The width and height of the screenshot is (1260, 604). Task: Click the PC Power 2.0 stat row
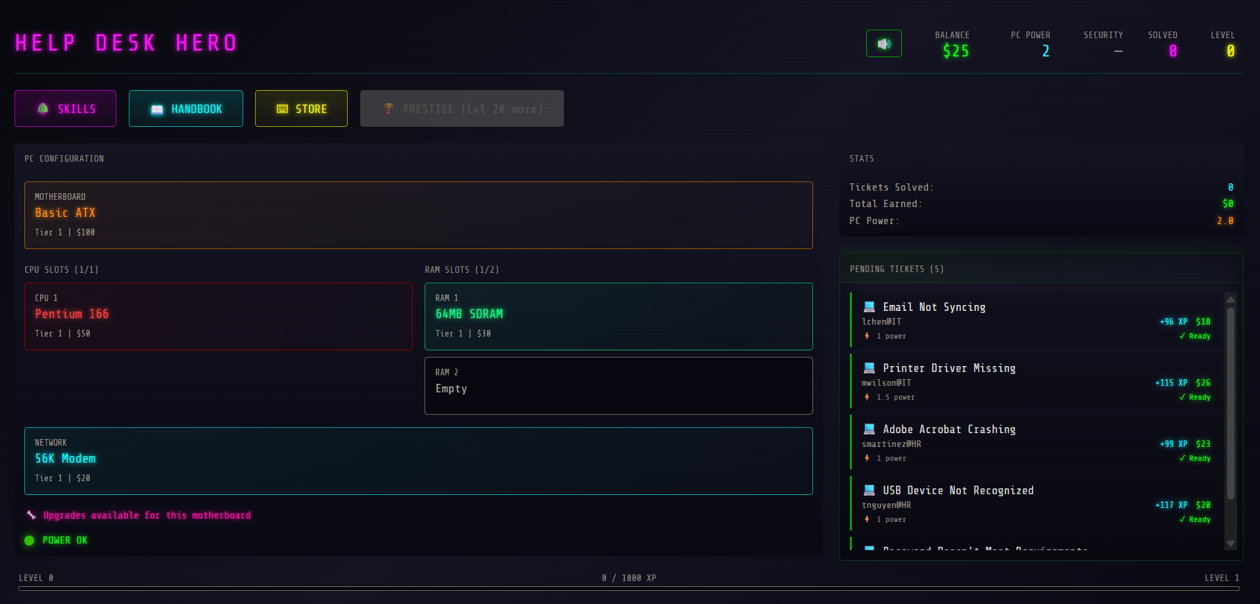(1041, 221)
